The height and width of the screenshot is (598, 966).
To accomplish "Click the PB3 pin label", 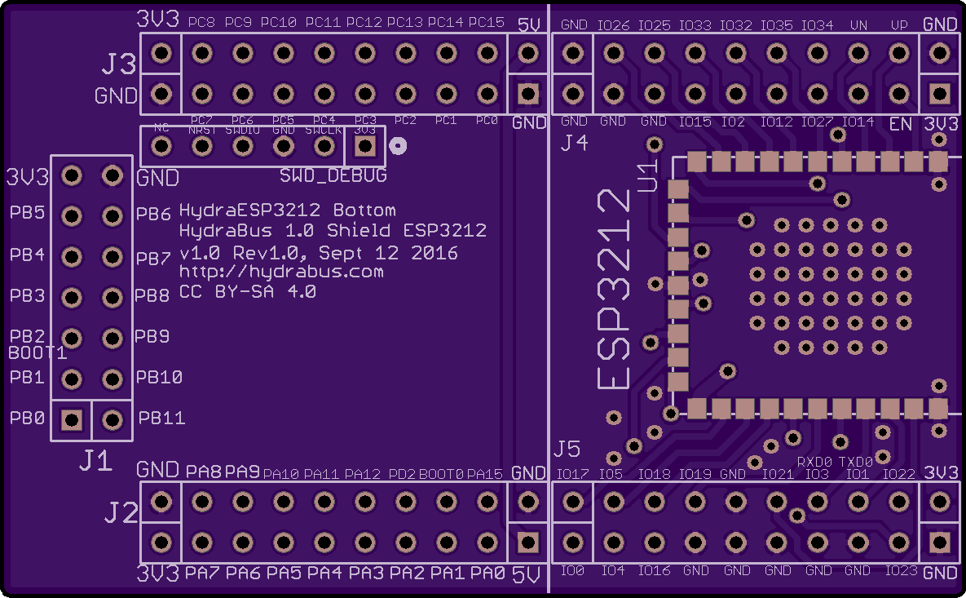I will click(27, 295).
